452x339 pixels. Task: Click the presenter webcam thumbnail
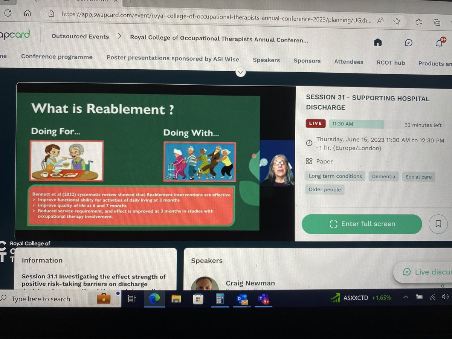click(277, 163)
